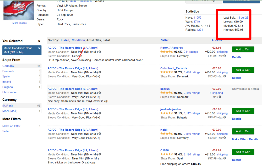This screenshot has width=262, height=166.
Task: Open the info icon beside C1976 media condition
Action: click(x=100, y=154)
